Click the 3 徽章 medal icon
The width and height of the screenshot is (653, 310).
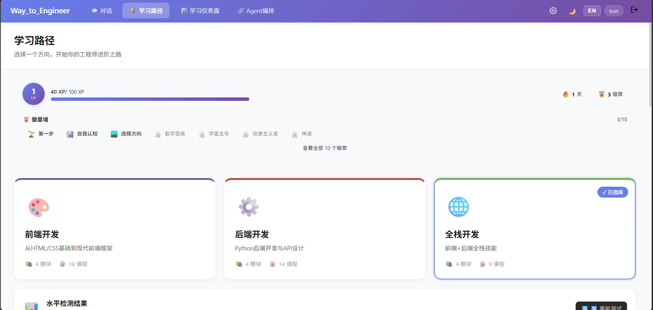[x=602, y=94]
